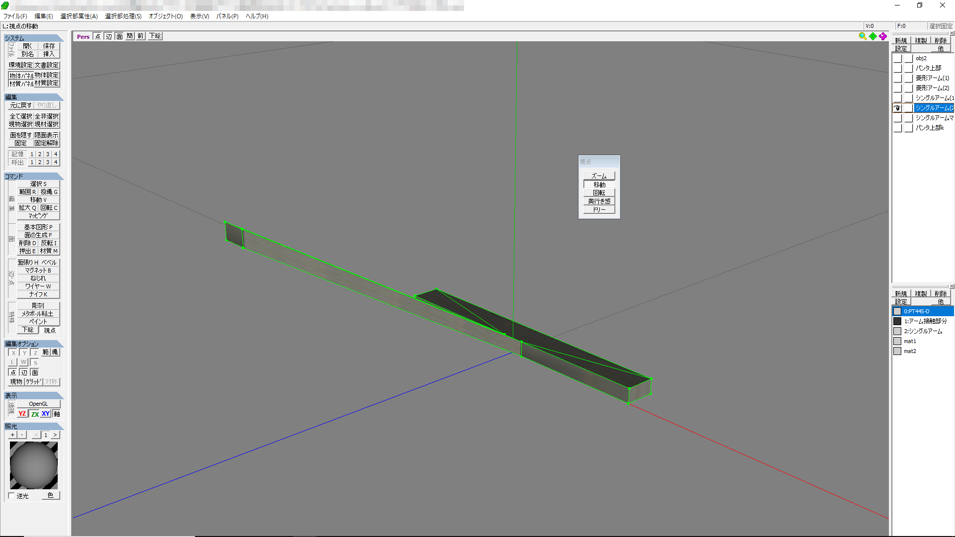Image resolution: width=955 pixels, height=537 pixels.
Task: Show the 菱形アーム(1) object visibility box
Action: 898,78
